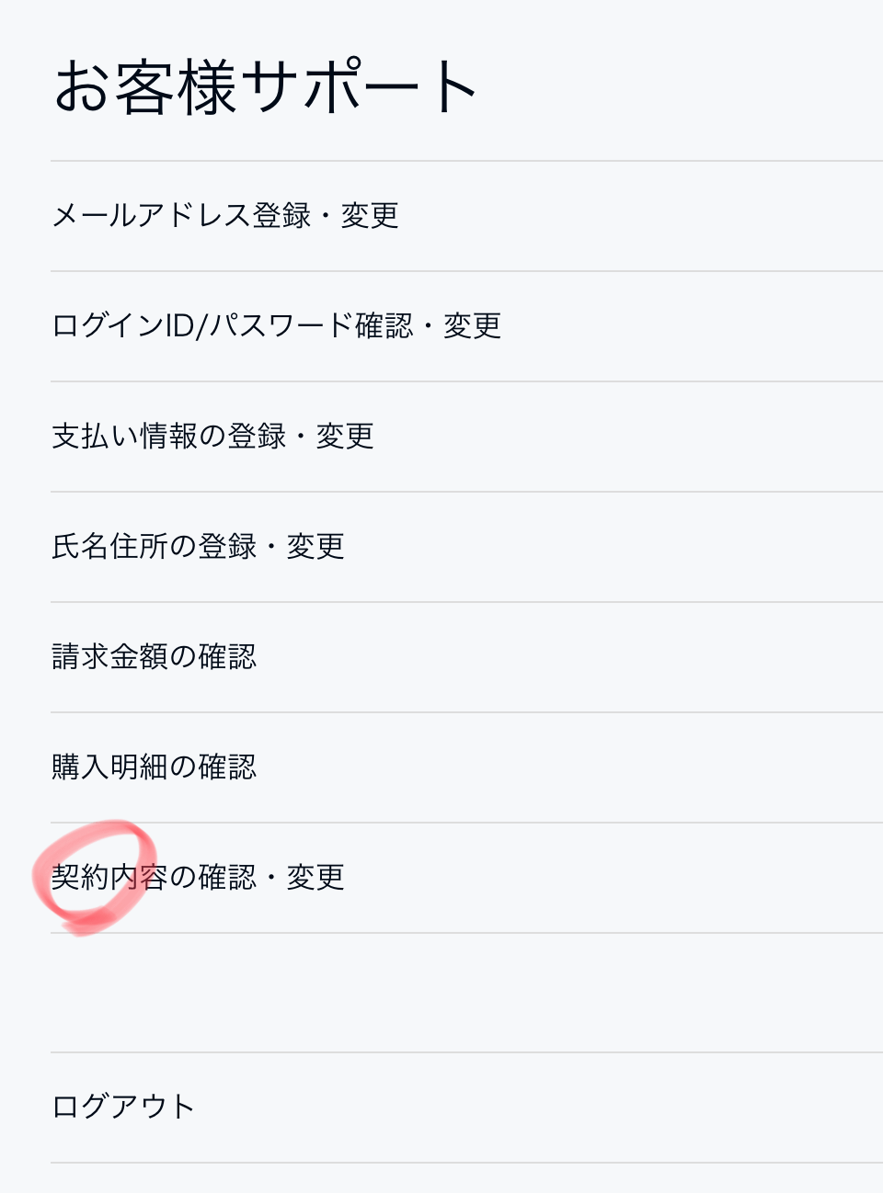Tap 契約 text inside red circle
This screenshot has height=1193, width=883.
tap(80, 878)
